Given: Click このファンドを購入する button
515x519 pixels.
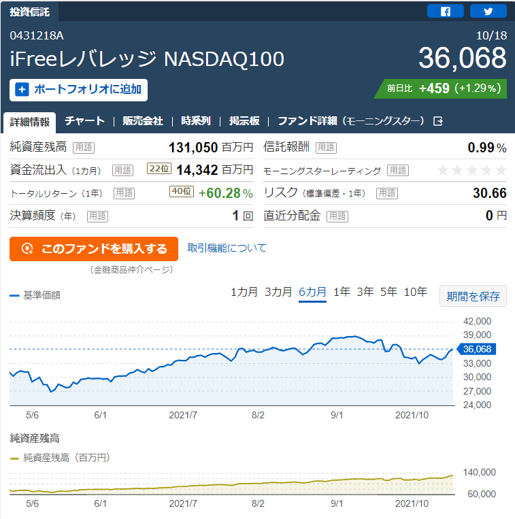Looking at the screenshot, I should (x=94, y=249).
